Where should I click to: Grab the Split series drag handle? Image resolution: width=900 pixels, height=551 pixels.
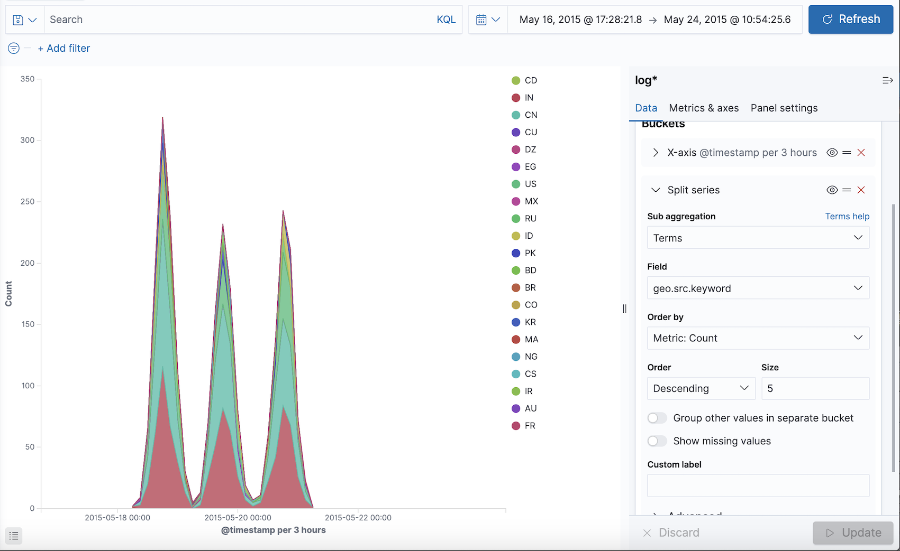pyautogui.click(x=847, y=190)
